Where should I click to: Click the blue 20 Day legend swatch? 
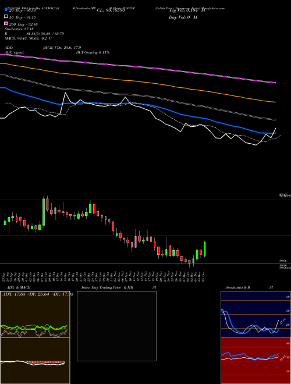pos(6,10)
